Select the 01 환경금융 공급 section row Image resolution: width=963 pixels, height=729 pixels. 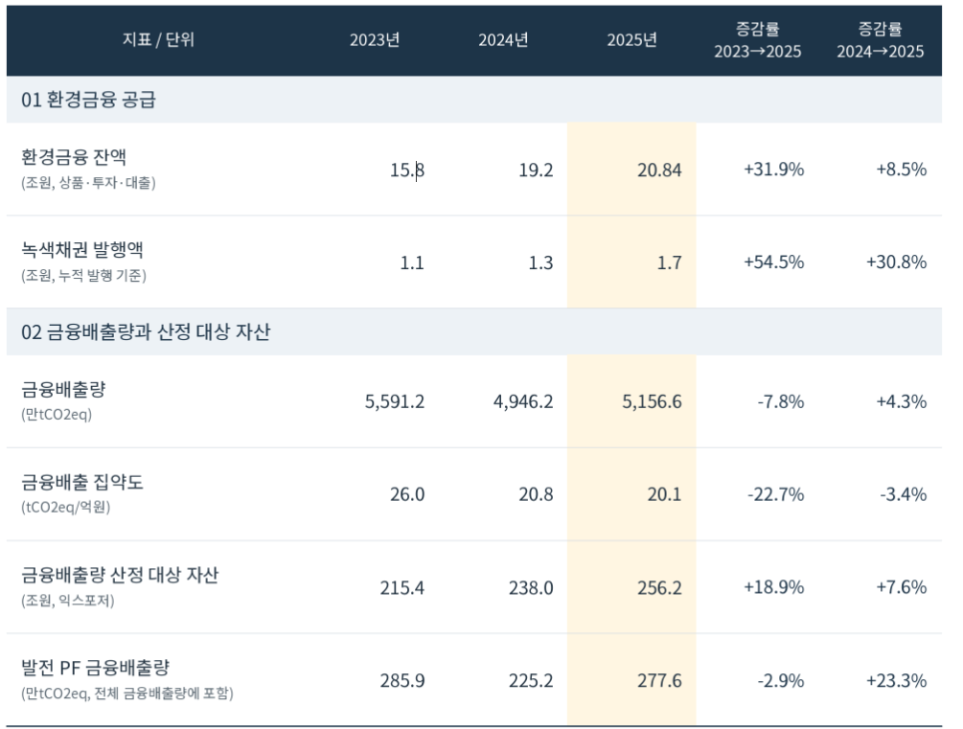[x=474, y=100]
